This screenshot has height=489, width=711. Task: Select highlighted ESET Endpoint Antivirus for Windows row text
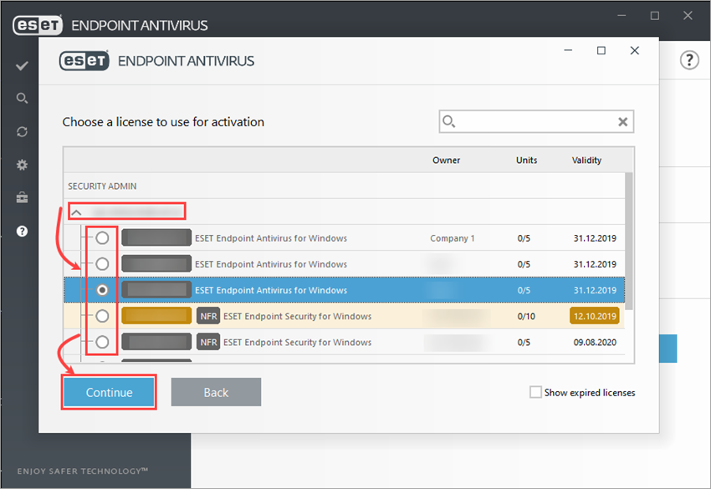(271, 290)
